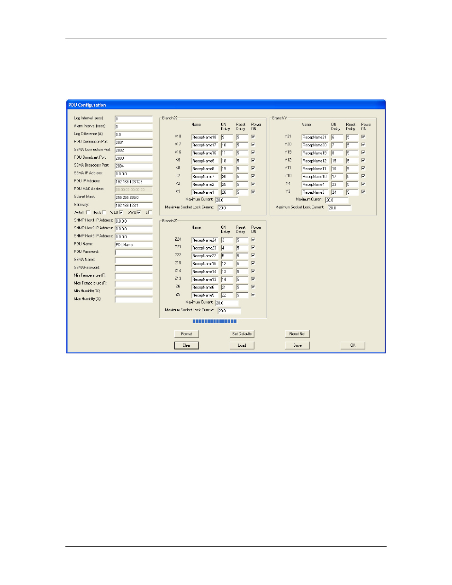This screenshot has width=452, height=585.
Task: Click the ON Delay field for Y19
Action: (337, 153)
